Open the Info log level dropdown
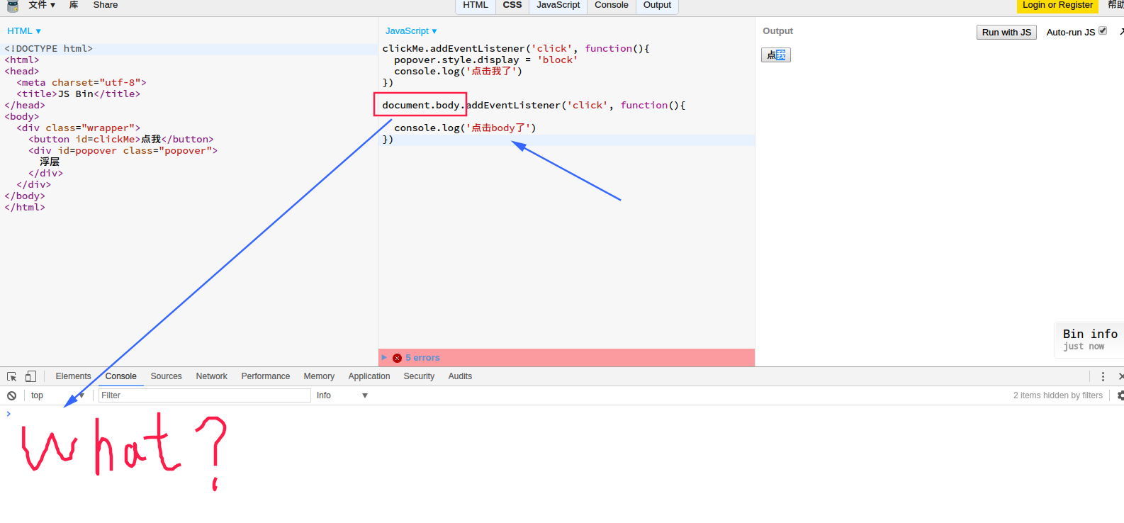 pos(342,395)
